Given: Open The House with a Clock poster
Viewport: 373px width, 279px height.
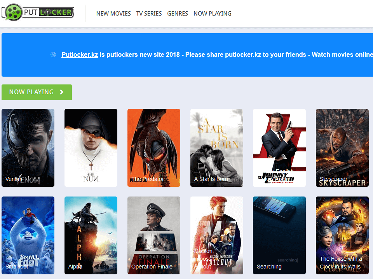Looking at the screenshot, I should coord(342,235).
